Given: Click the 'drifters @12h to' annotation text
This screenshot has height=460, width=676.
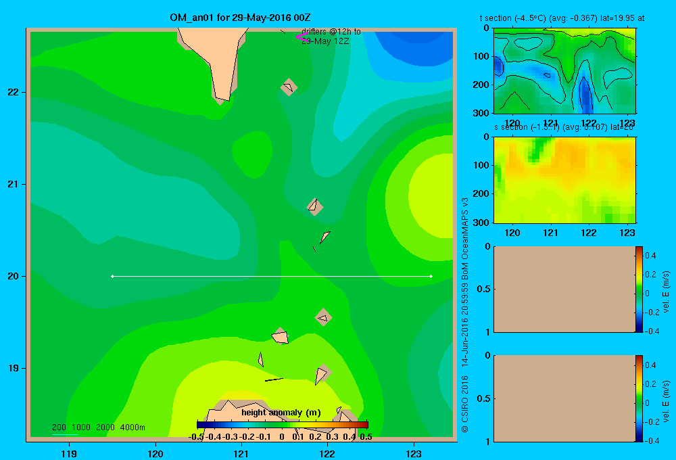Looking at the screenshot, I should point(331,32).
